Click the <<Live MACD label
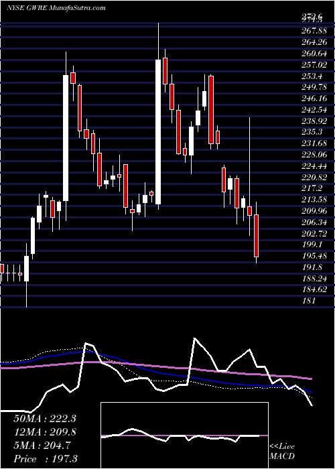 (282, 452)
